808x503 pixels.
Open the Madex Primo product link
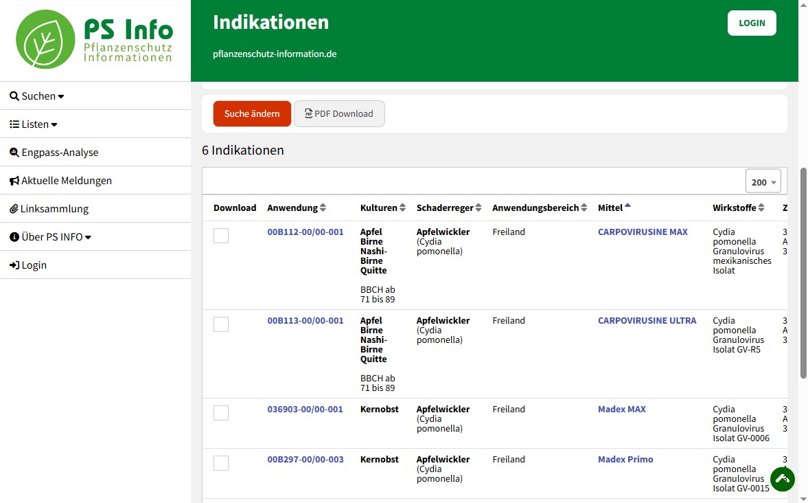coord(625,459)
